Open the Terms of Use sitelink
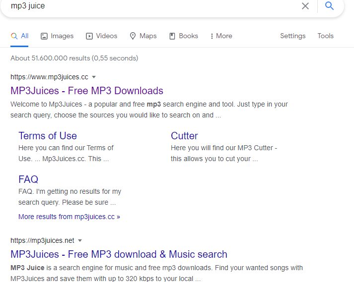This screenshot has width=354, height=282. click(x=48, y=136)
